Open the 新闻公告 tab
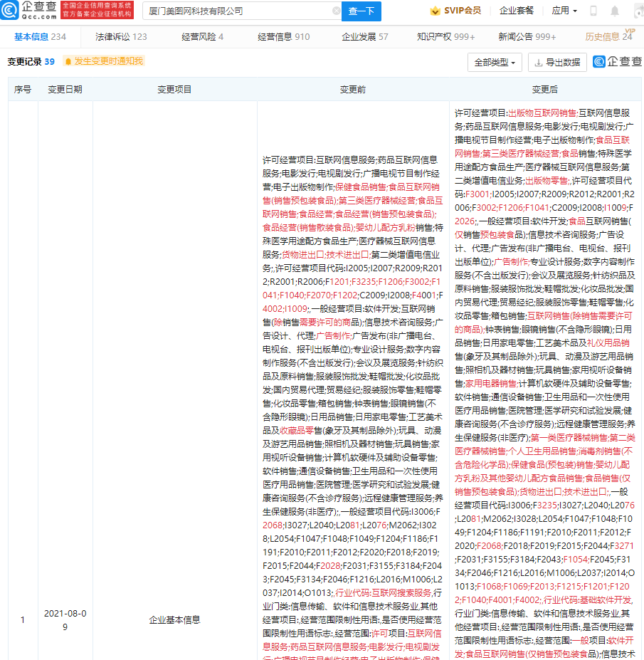Viewport: 644px width, 660px height. [527, 37]
